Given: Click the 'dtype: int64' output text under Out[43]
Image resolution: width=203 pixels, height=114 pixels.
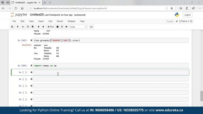Looking at the screenshot, I should [41, 59].
